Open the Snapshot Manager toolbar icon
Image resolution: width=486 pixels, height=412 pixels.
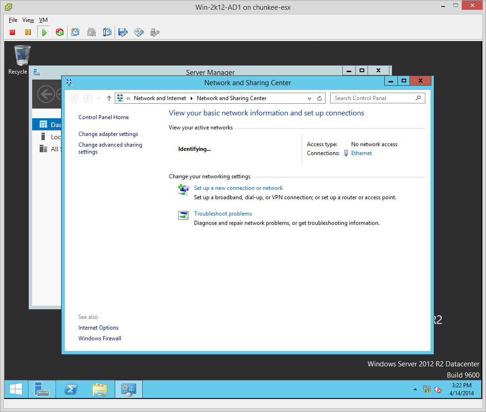click(107, 32)
